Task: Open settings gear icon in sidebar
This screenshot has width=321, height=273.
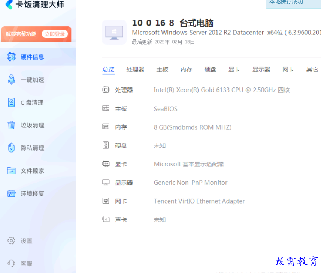Action: (x=11, y=241)
